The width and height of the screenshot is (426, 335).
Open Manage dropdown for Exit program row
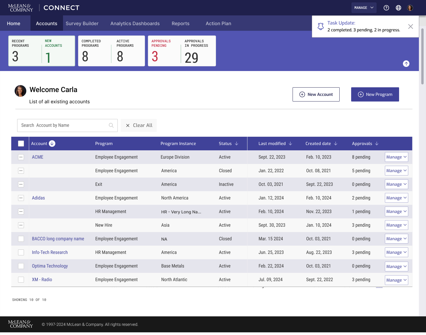396,184
